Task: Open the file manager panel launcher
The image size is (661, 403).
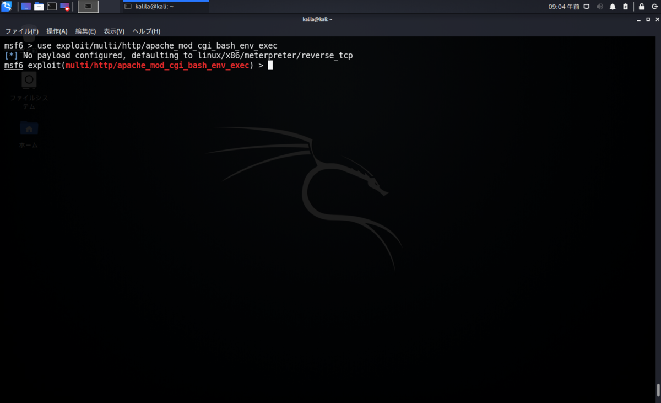Action: (39, 7)
